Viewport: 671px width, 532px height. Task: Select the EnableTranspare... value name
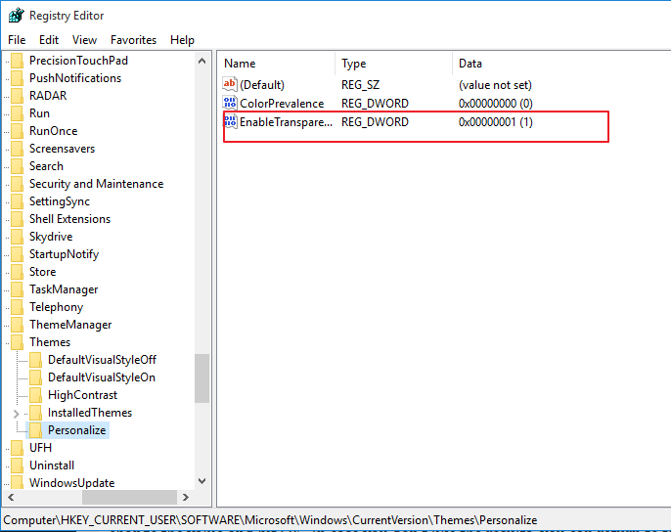click(286, 122)
